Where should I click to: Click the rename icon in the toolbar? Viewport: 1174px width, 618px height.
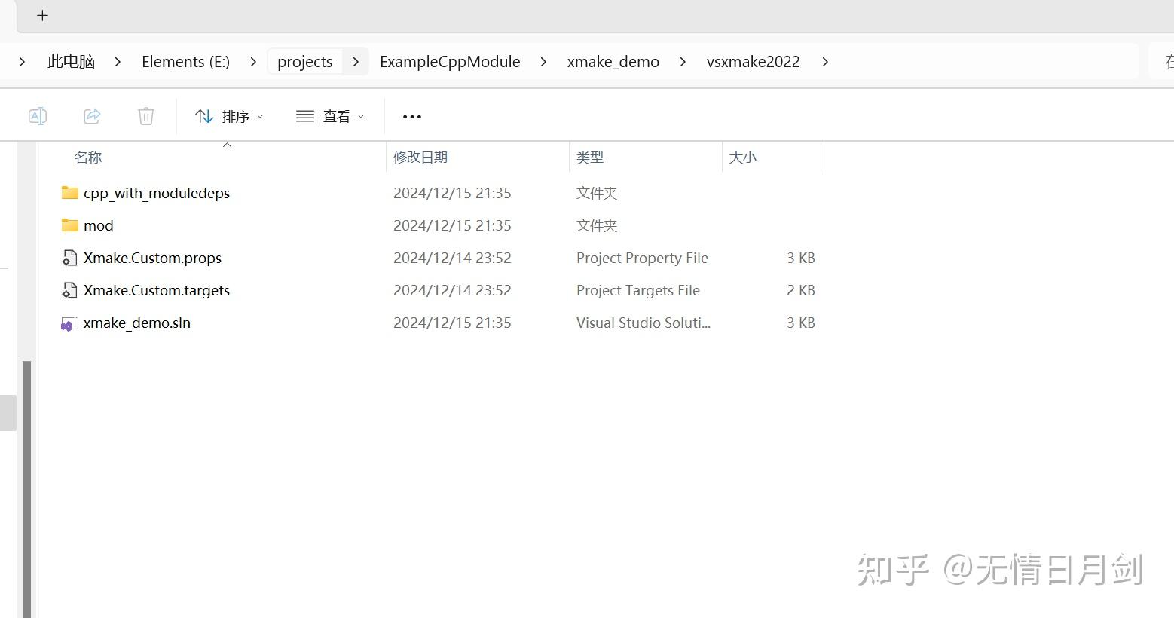point(37,115)
